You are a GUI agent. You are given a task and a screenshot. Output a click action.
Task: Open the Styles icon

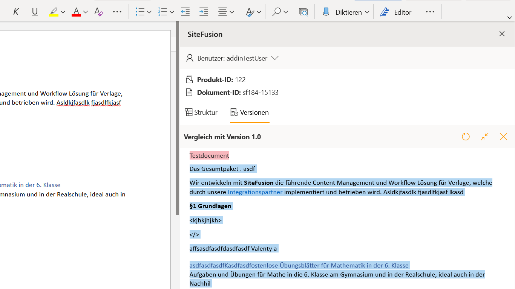pyautogui.click(x=250, y=12)
